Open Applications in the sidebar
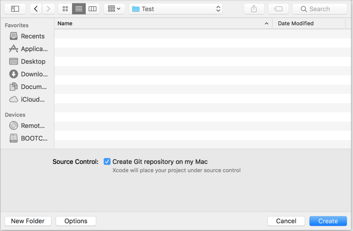The width and height of the screenshot is (353, 231). tap(28, 49)
